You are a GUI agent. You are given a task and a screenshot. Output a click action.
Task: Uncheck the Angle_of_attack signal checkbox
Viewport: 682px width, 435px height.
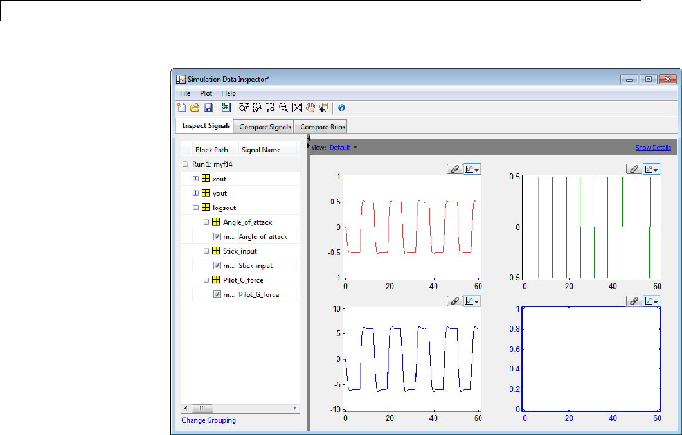tap(217, 236)
